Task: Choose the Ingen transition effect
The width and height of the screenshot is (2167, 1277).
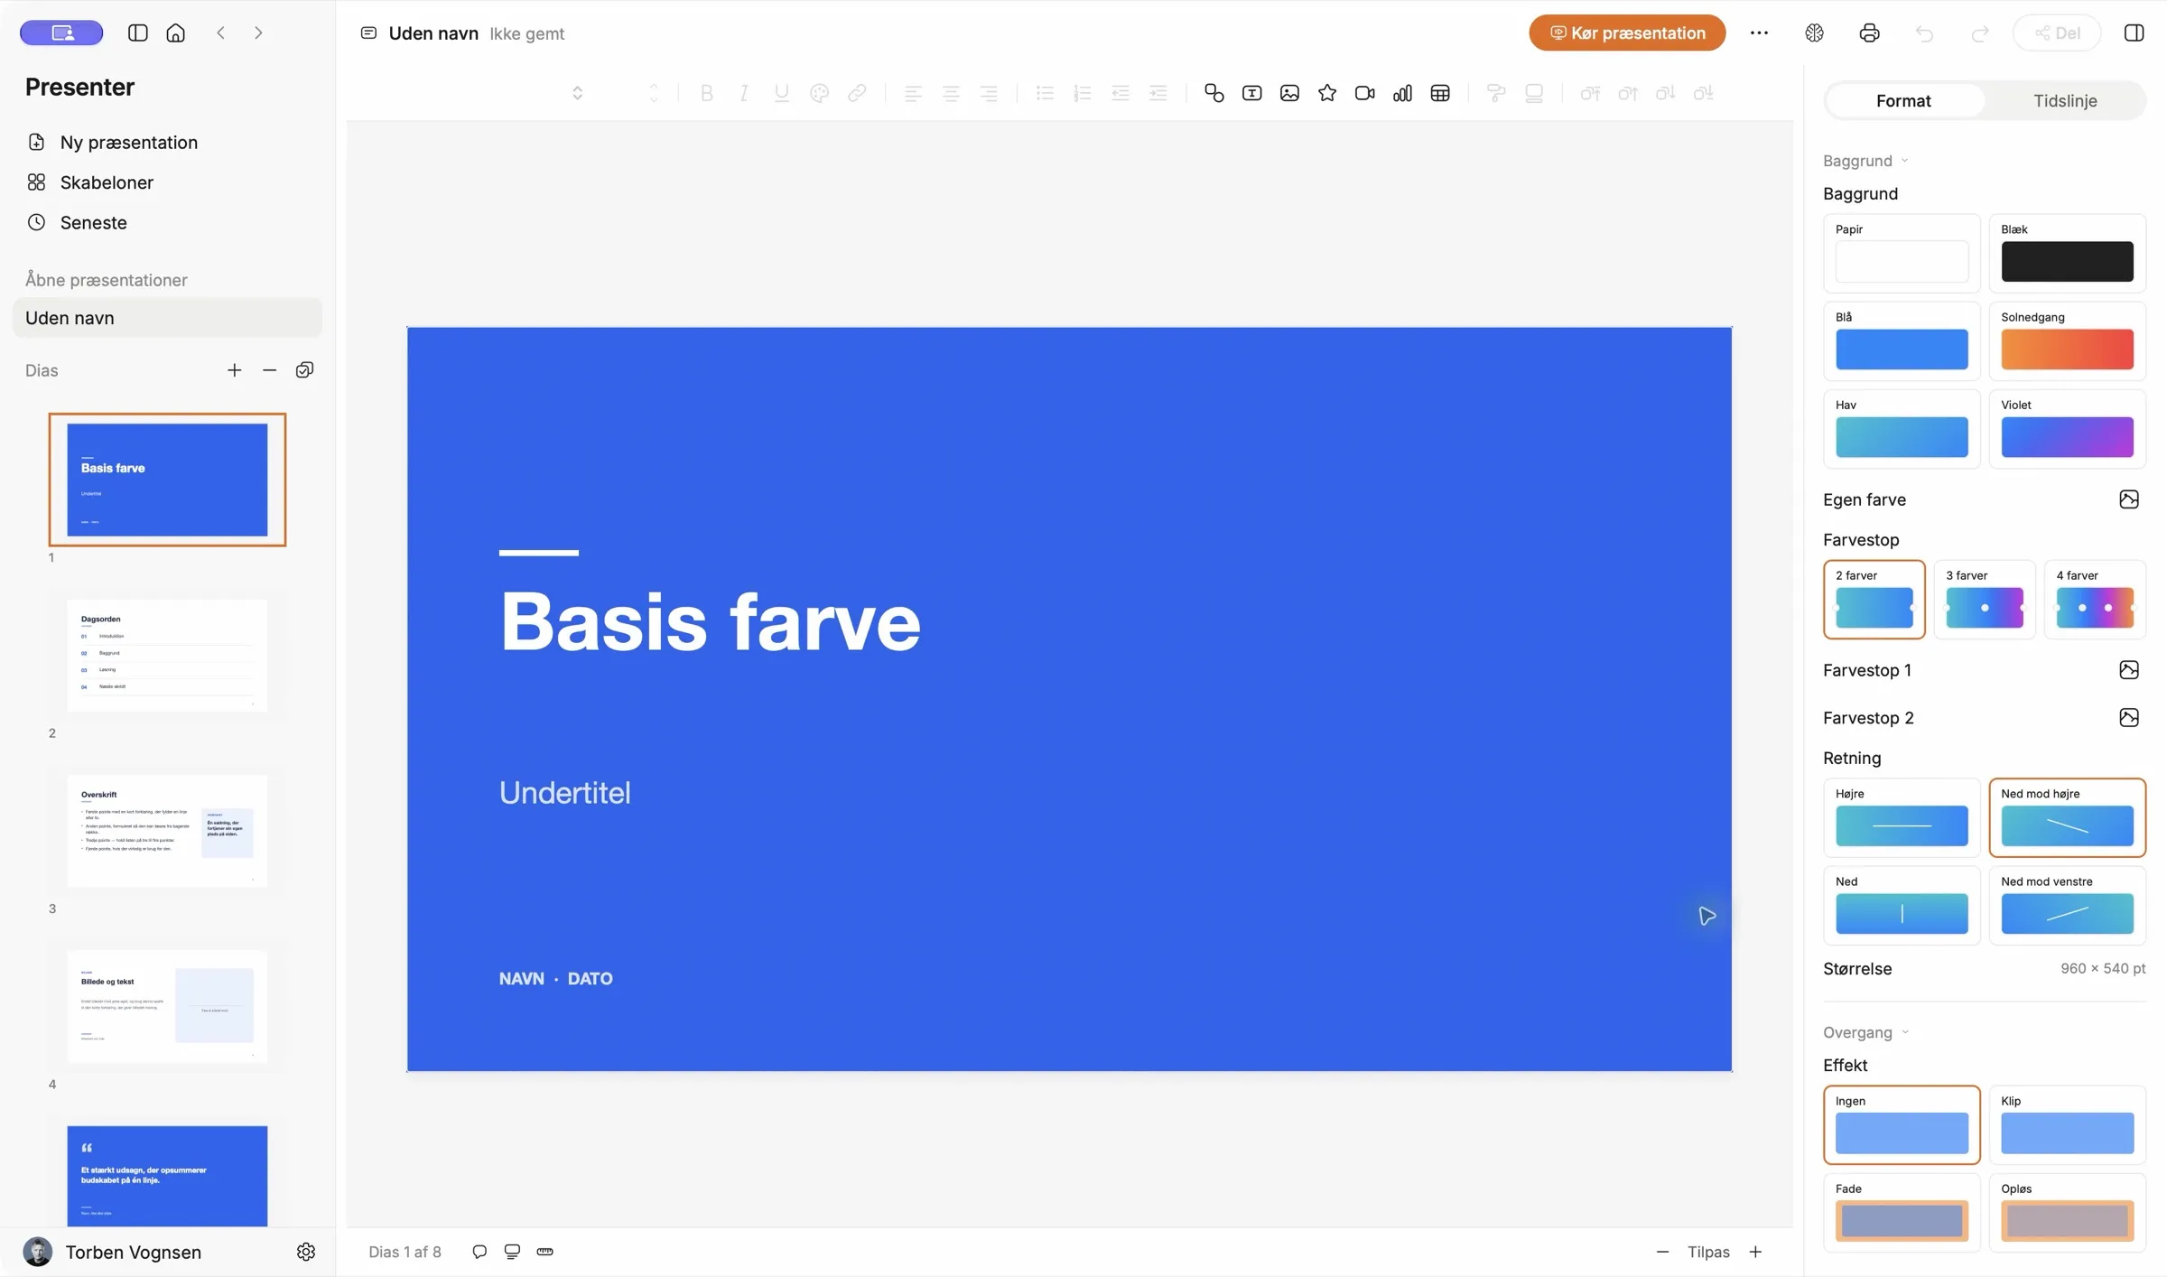Action: coord(1902,1124)
